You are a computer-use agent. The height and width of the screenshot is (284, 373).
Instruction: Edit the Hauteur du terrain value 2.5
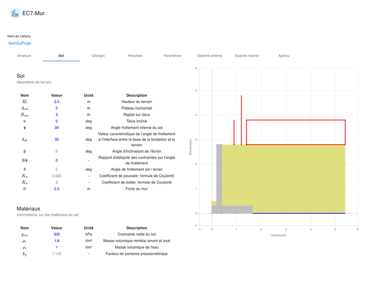[57, 102]
